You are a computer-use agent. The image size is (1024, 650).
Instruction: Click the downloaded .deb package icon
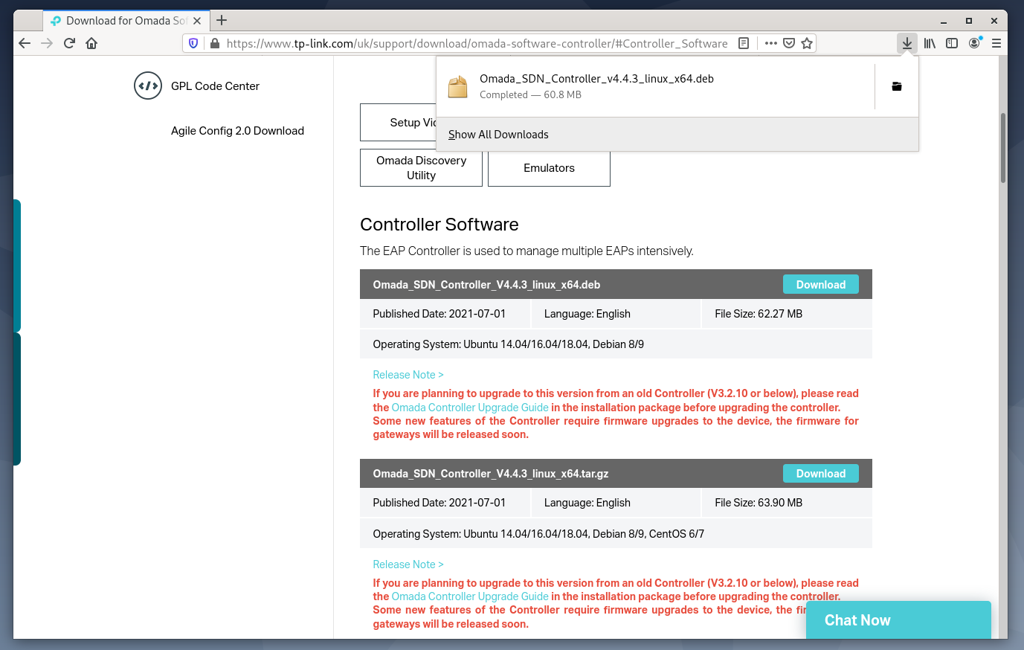point(458,86)
